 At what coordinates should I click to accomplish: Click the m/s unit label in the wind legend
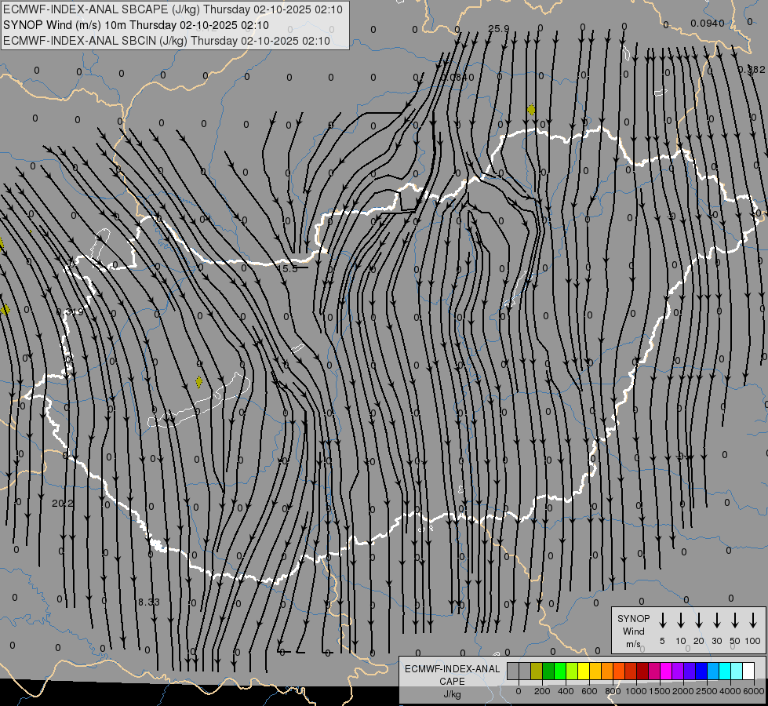633,644
